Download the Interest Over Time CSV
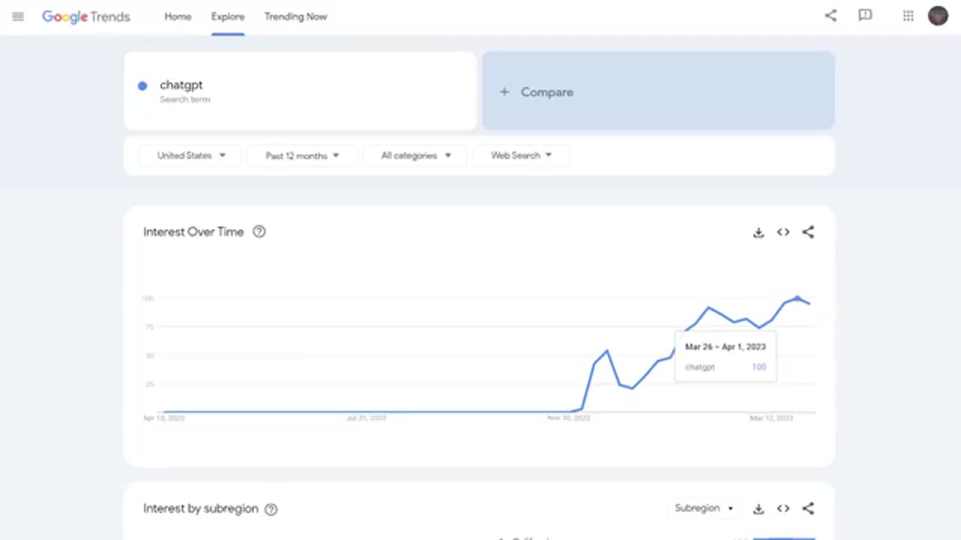Viewport: 961px width, 540px height. (x=758, y=232)
